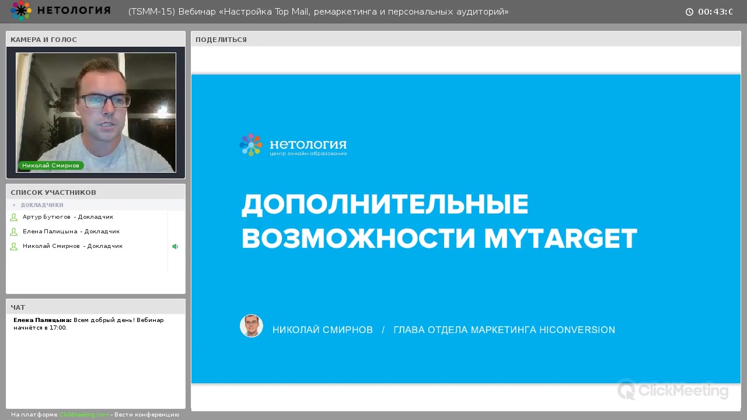Click user icon beside Николай Смирнов

click(14, 247)
